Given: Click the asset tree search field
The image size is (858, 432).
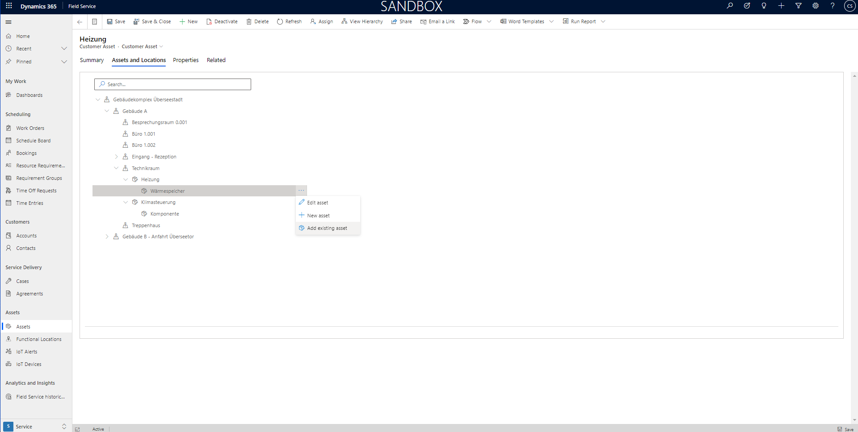Looking at the screenshot, I should (172, 84).
